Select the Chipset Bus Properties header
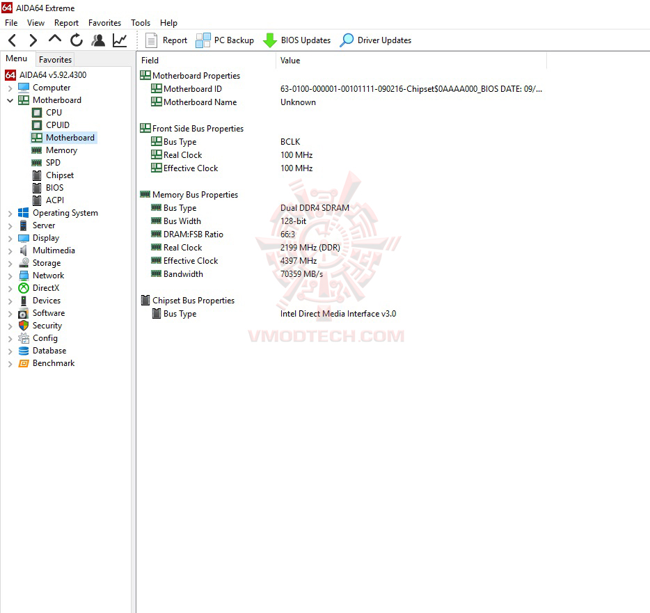 coord(187,301)
